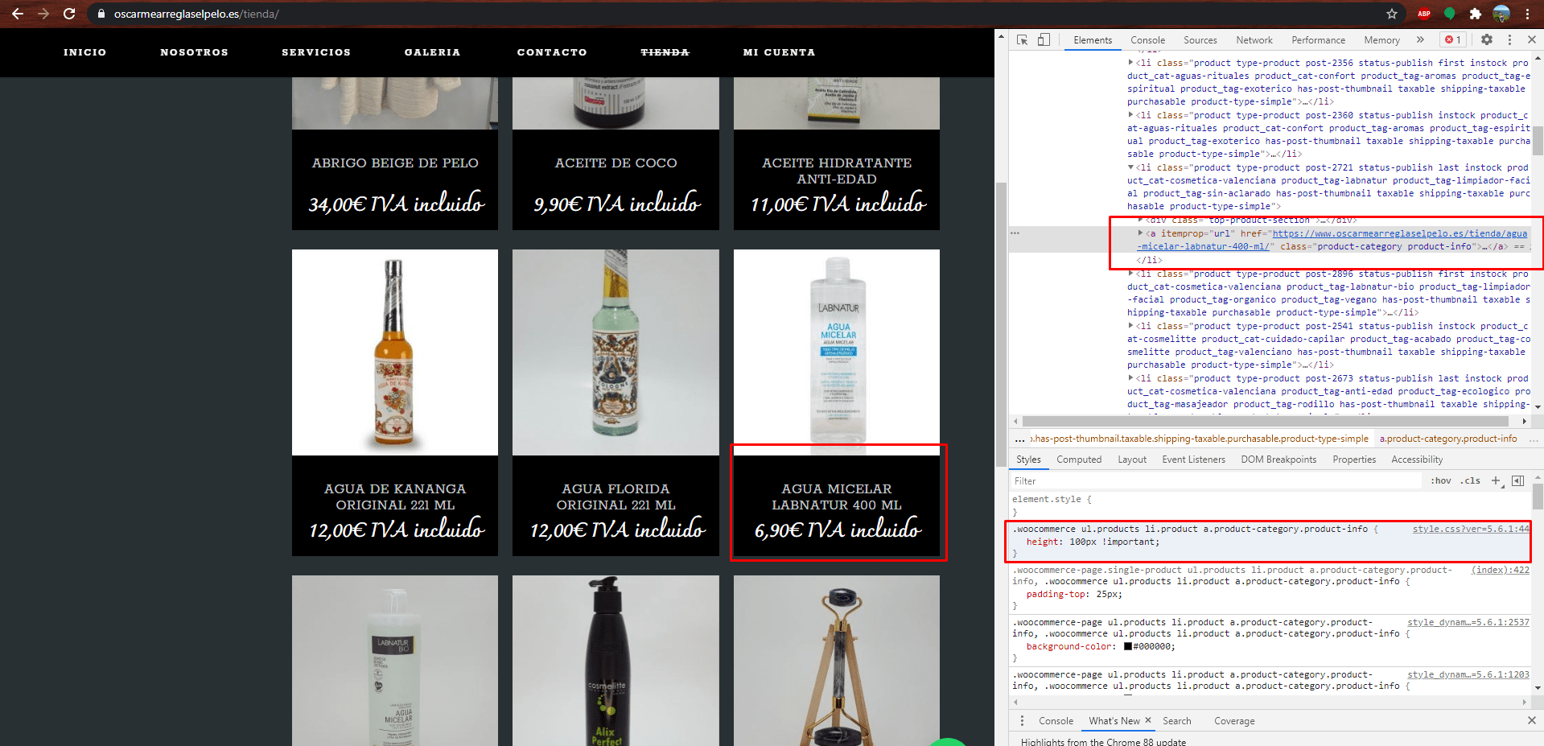Open the Coverage drawer tab
This screenshot has width=1544, height=746.
[1234, 721]
